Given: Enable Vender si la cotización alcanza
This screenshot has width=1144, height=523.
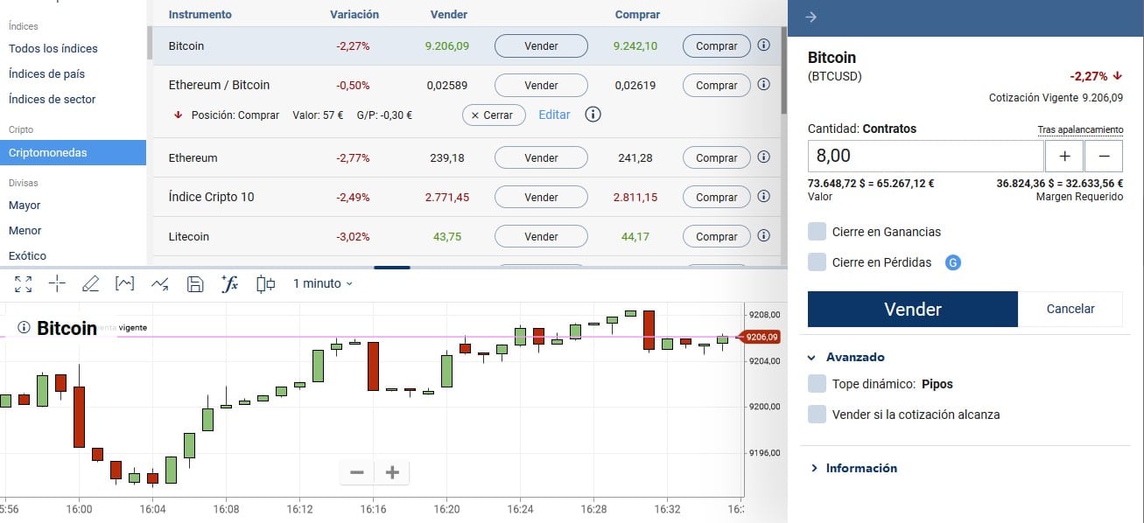Looking at the screenshot, I should 817,415.
